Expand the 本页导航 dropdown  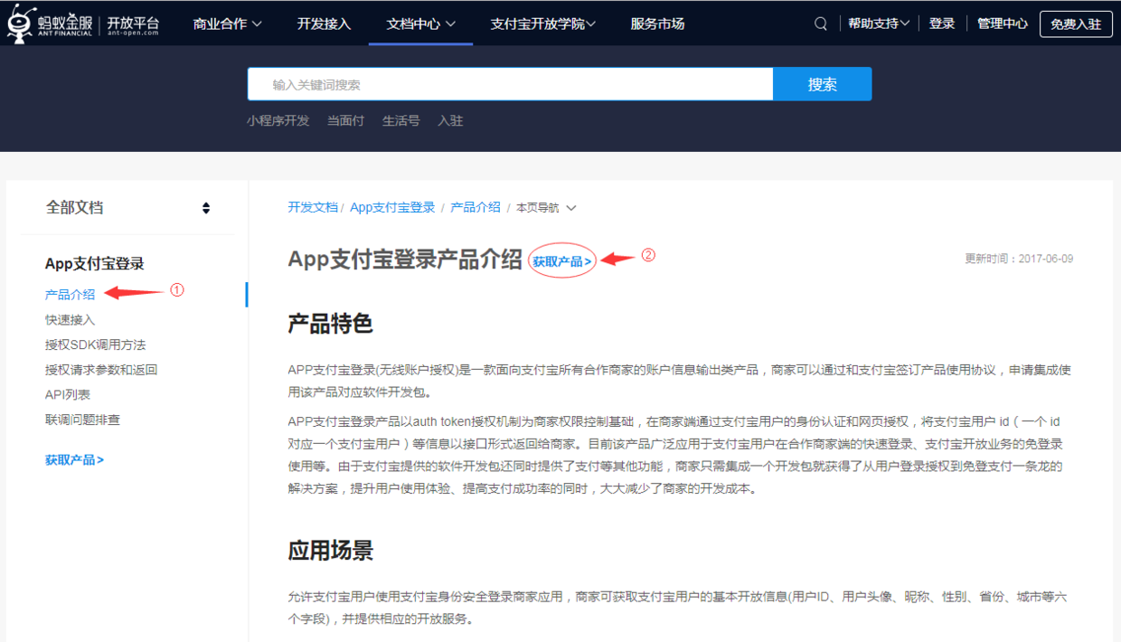point(546,208)
